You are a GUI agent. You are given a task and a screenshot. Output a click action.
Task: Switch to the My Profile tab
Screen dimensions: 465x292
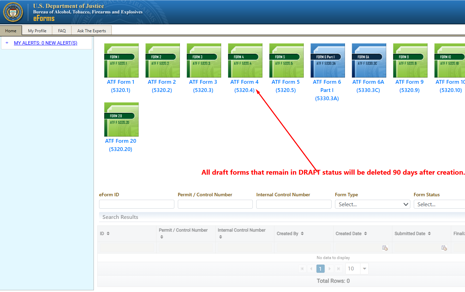tap(37, 31)
